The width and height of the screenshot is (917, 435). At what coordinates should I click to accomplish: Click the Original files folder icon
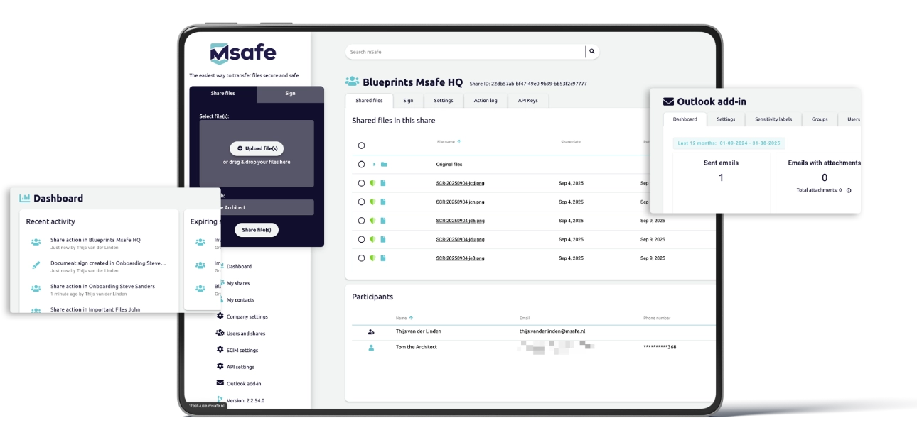click(x=382, y=164)
